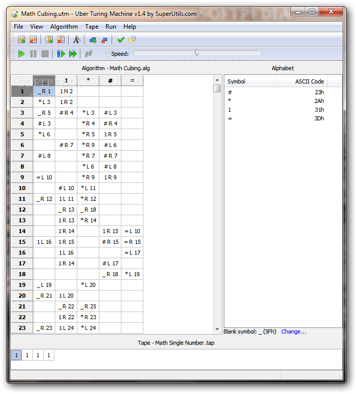357x394 pixels.
Task: Click the Speed slider handle
Action: click(197, 52)
